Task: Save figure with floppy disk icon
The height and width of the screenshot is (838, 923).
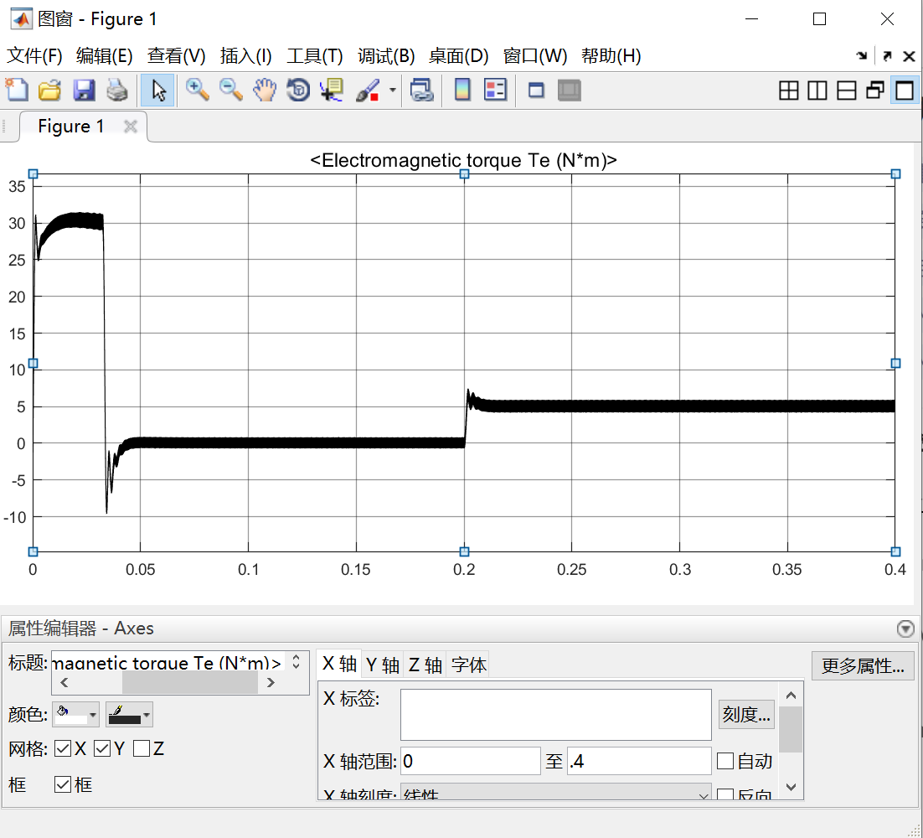Action: click(85, 91)
